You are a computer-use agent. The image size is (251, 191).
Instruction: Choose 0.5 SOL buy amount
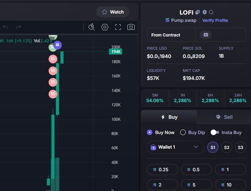pos(196,169)
